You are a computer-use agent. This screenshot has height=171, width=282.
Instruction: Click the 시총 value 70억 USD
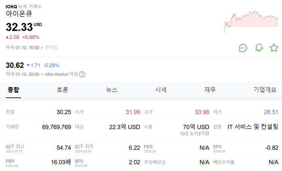pos(196,127)
